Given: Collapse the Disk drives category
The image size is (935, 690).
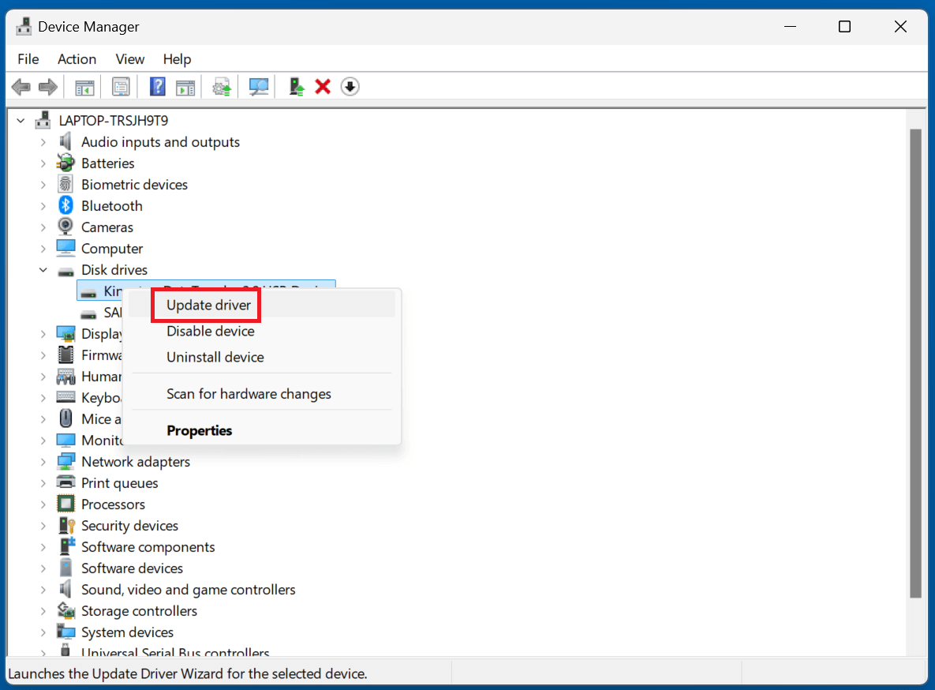Looking at the screenshot, I should [43, 269].
